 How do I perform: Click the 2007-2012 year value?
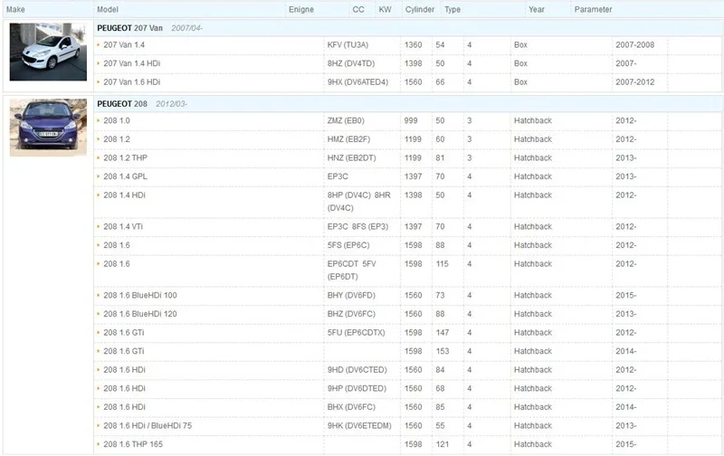point(635,81)
